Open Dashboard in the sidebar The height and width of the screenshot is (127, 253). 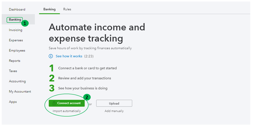[x=17, y=10]
